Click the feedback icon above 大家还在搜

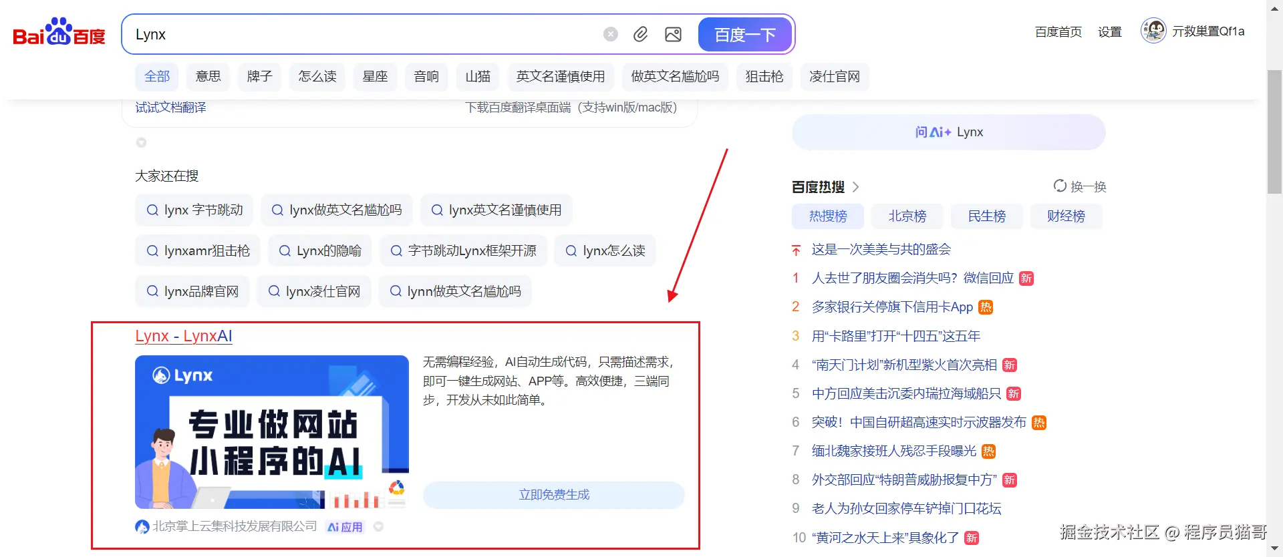click(x=141, y=142)
